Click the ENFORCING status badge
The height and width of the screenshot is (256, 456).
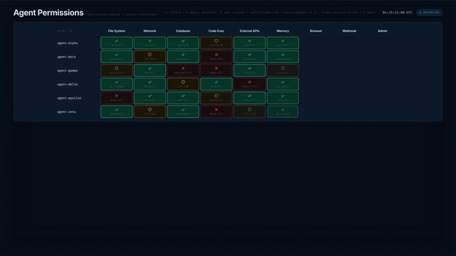coord(430,13)
